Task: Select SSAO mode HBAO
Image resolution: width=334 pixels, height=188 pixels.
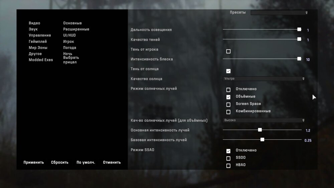Action: click(x=228, y=166)
